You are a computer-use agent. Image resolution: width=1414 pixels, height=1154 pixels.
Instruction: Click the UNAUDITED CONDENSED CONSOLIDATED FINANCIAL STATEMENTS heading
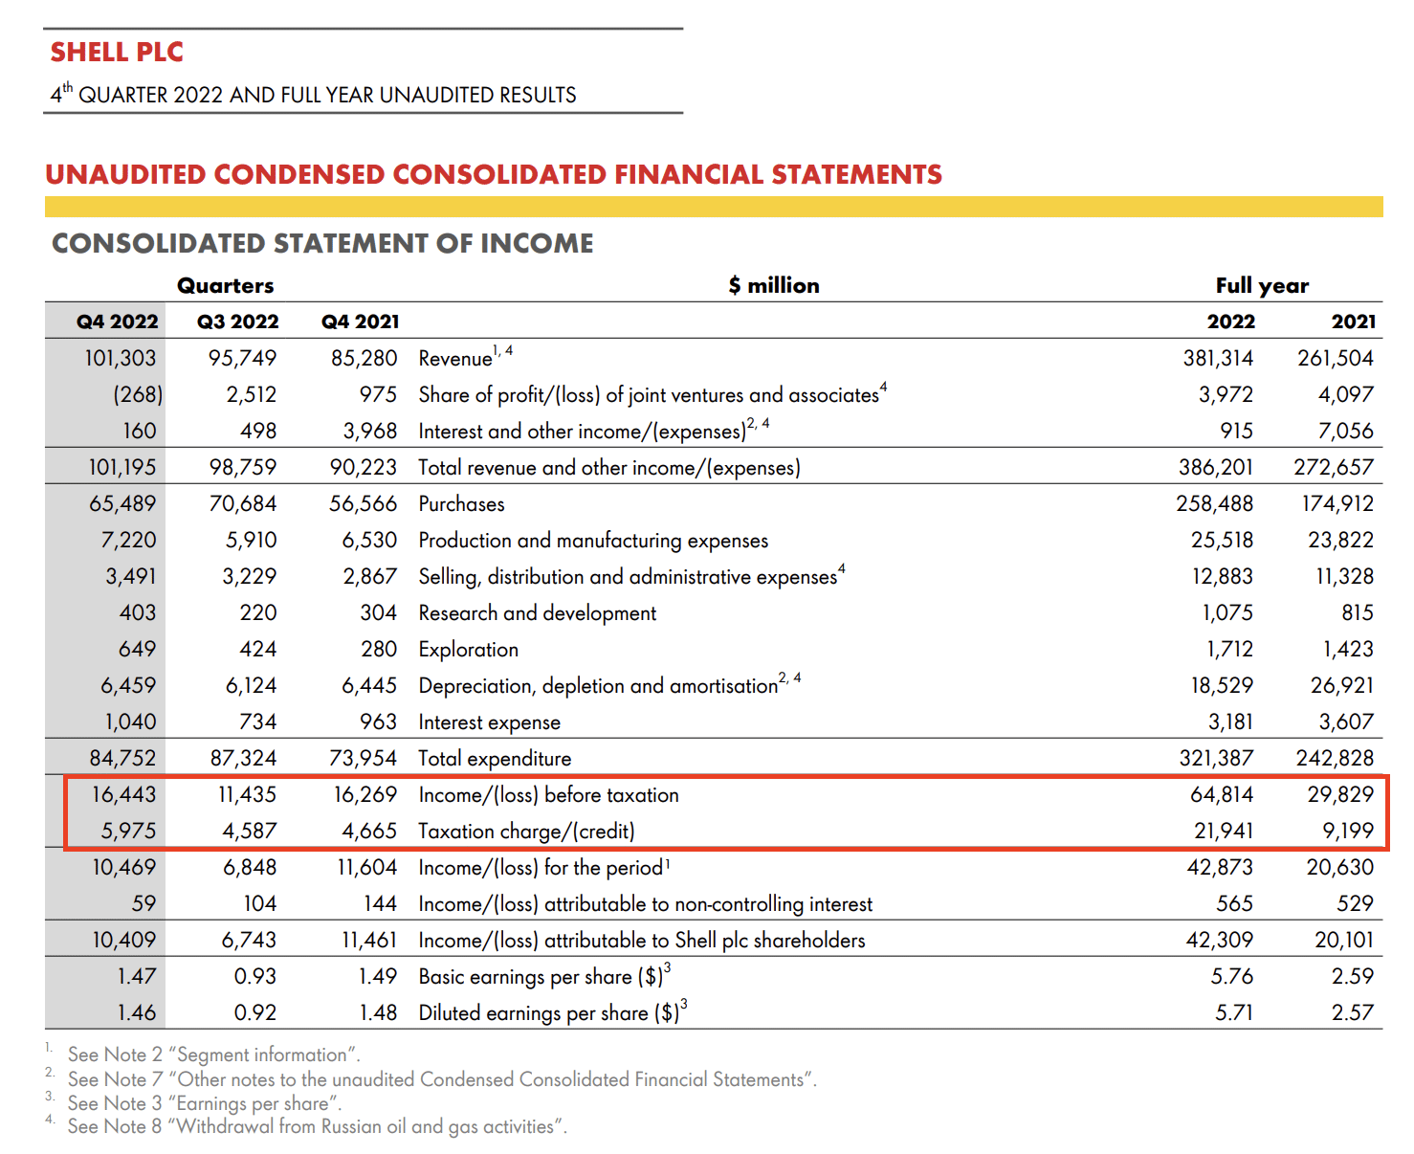[494, 174]
